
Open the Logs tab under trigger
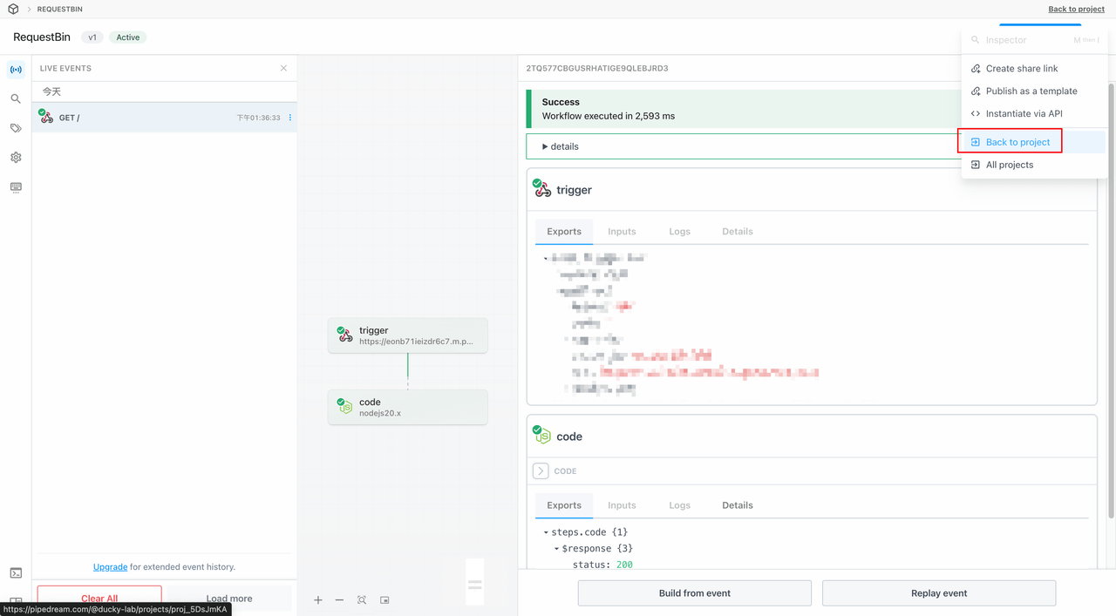tap(679, 232)
